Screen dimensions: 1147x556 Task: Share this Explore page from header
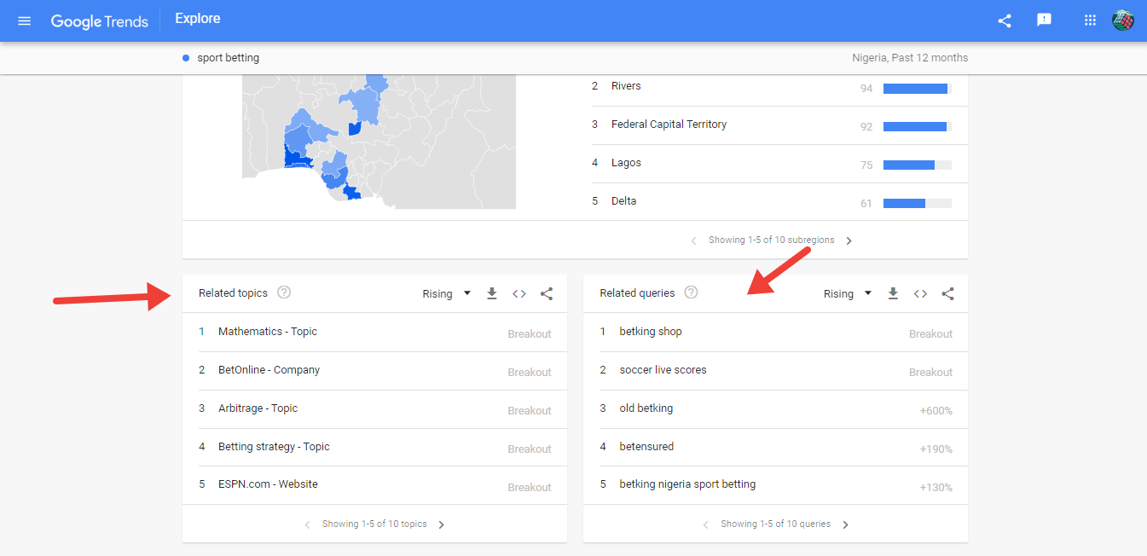(x=1005, y=20)
